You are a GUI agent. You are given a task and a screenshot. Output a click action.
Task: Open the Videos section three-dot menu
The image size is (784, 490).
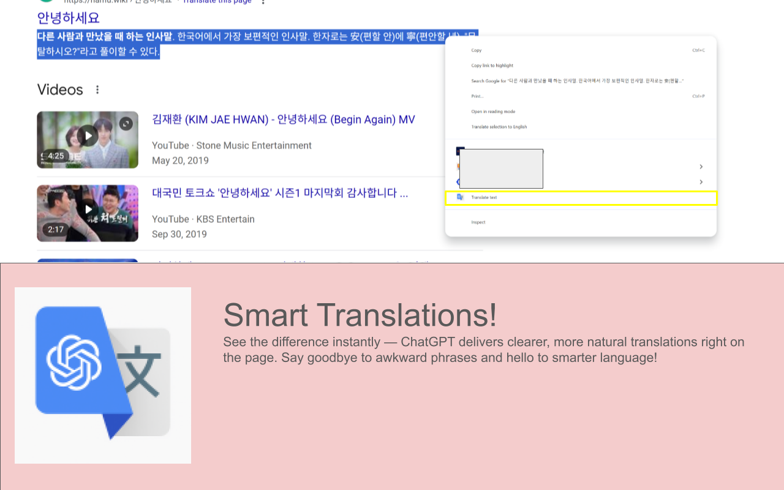click(x=97, y=89)
